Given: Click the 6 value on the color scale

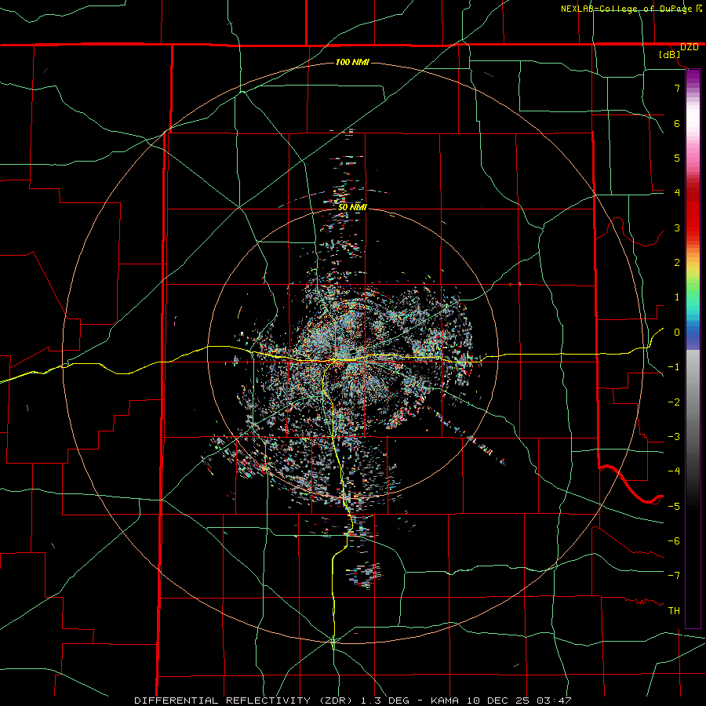Looking at the screenshot, I should (677, 123).
